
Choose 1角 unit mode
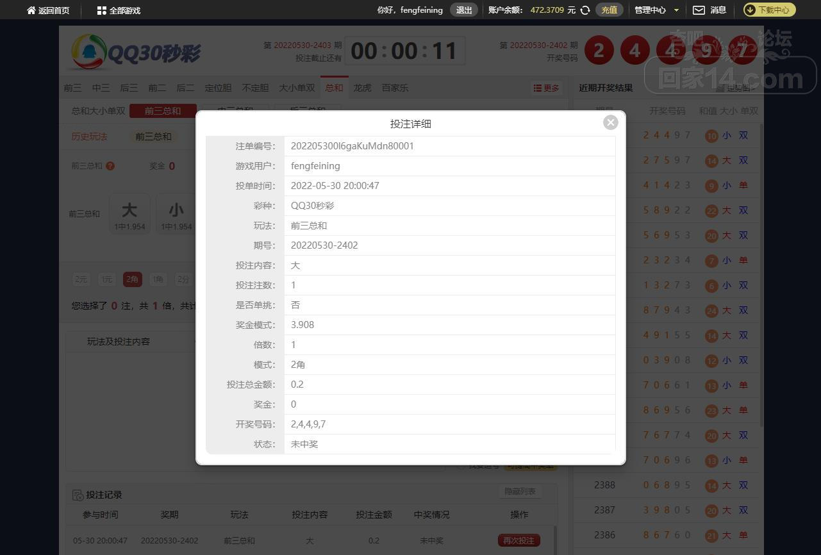point(158,279)
